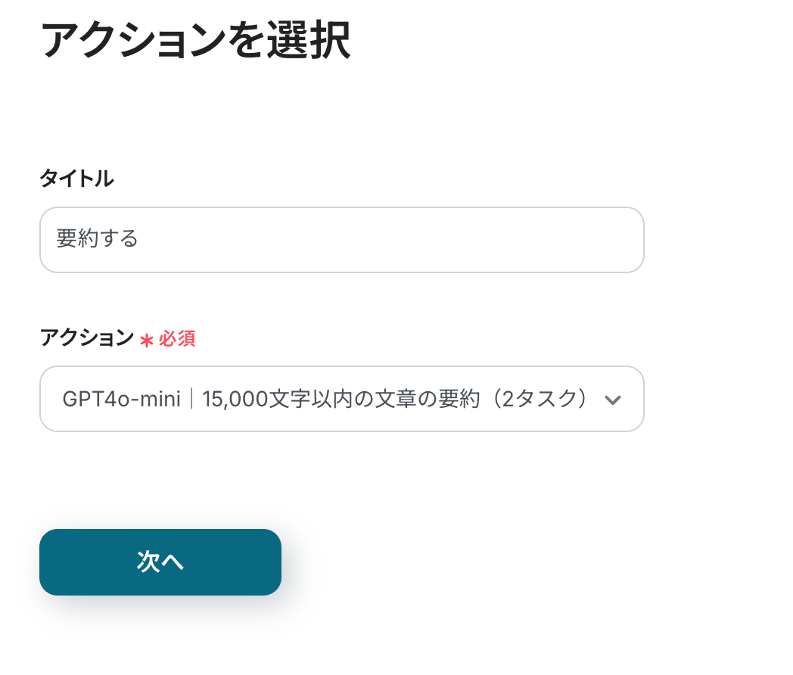Viewport: 793px width, 675px height.
Task: Click the 次へ label inside teal button
Action: point(160,562)
